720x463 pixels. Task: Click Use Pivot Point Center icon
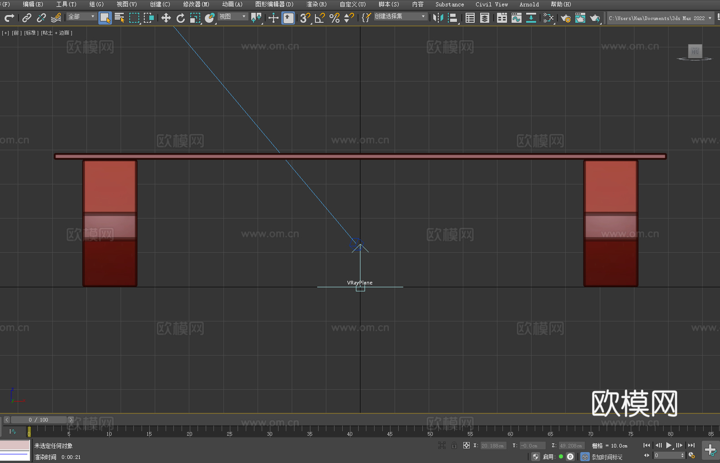(x=256, y=18)
